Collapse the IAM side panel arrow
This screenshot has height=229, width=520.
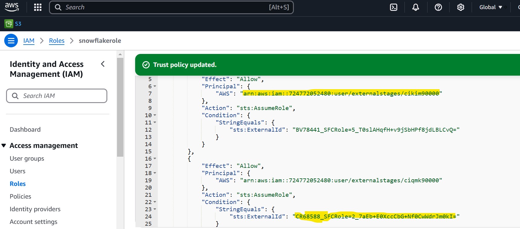point(103,64)
